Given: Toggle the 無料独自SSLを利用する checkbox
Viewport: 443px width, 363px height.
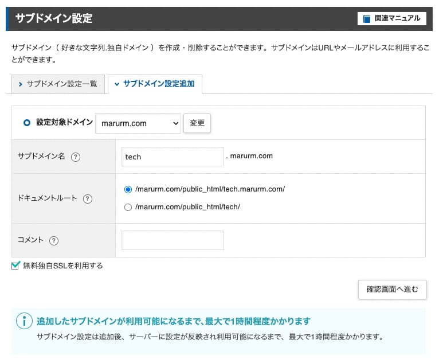Looking at the screenshot, I should 16,266.
